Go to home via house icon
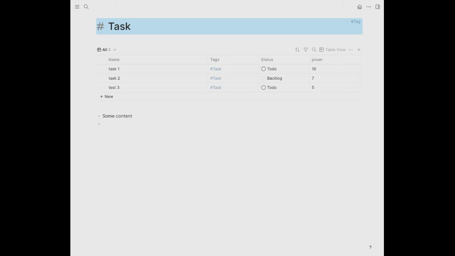 pos(360,7)
